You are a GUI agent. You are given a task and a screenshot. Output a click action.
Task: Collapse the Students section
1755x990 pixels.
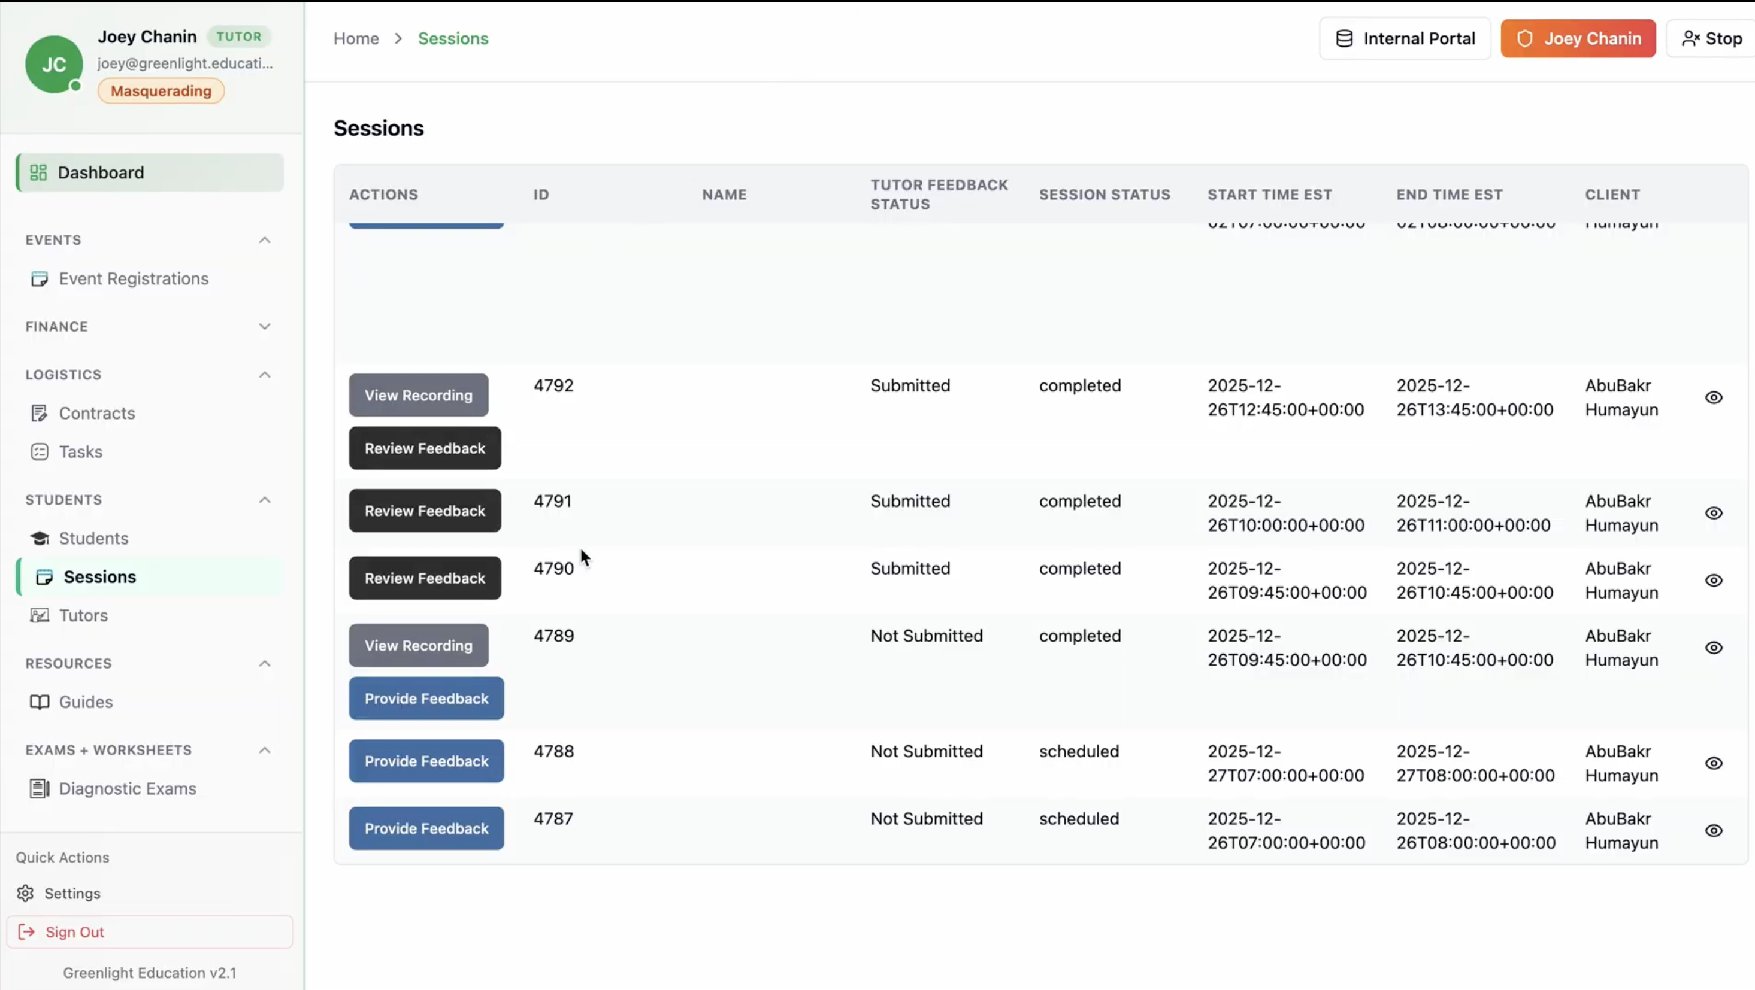click(264, 500)
